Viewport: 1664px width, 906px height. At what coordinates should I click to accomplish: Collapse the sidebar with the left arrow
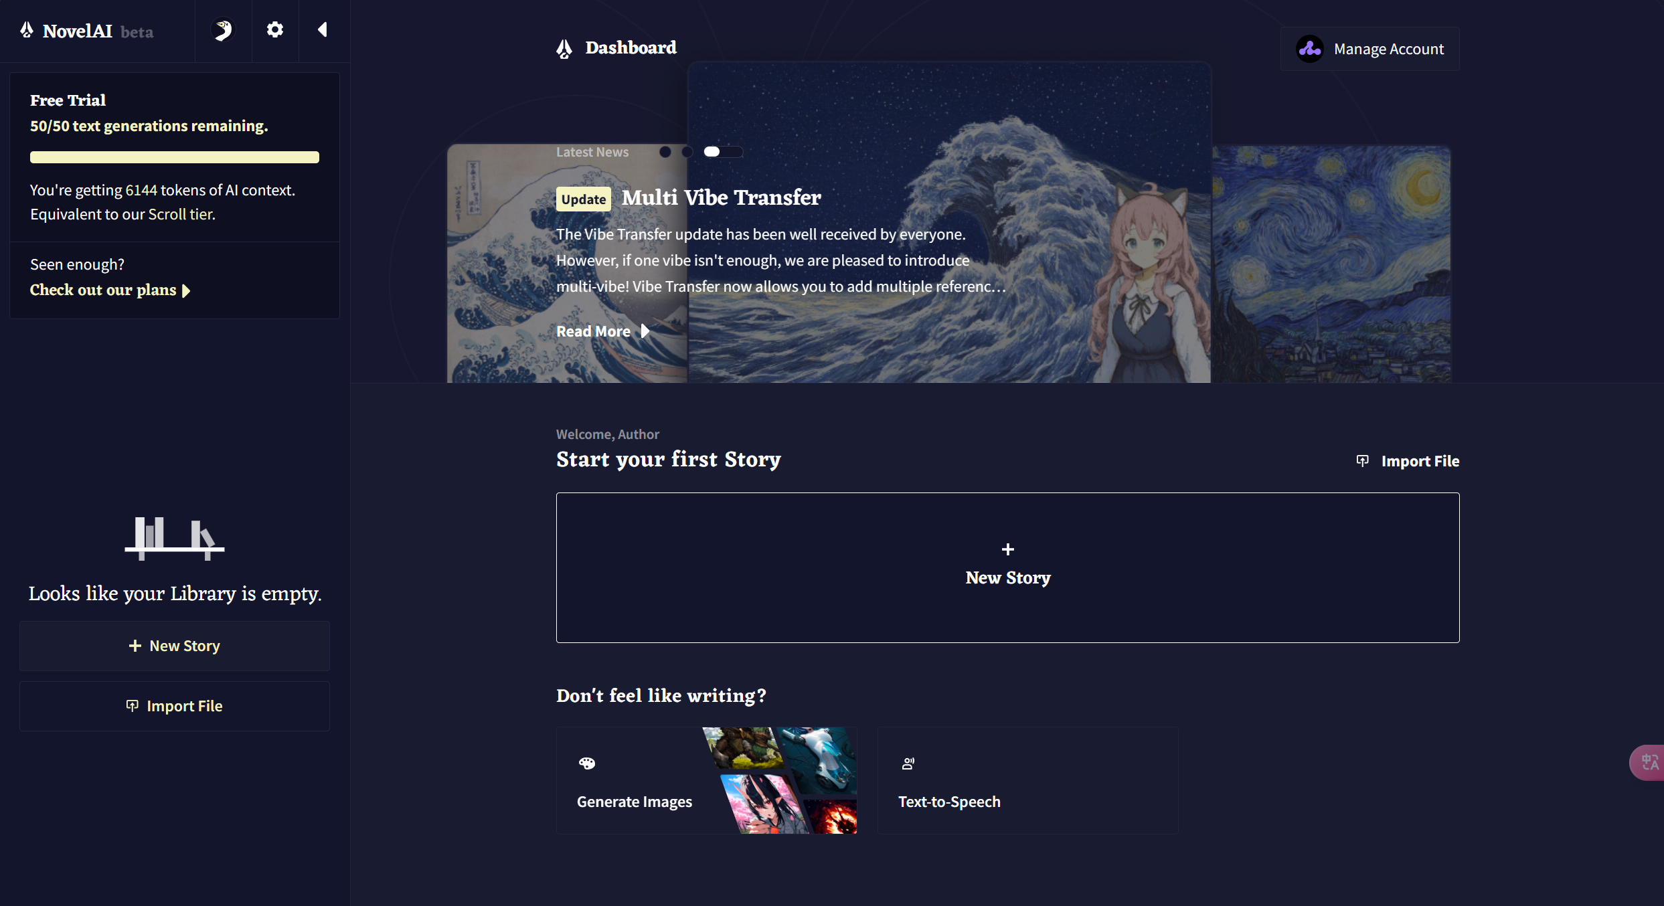pos(323,30)
